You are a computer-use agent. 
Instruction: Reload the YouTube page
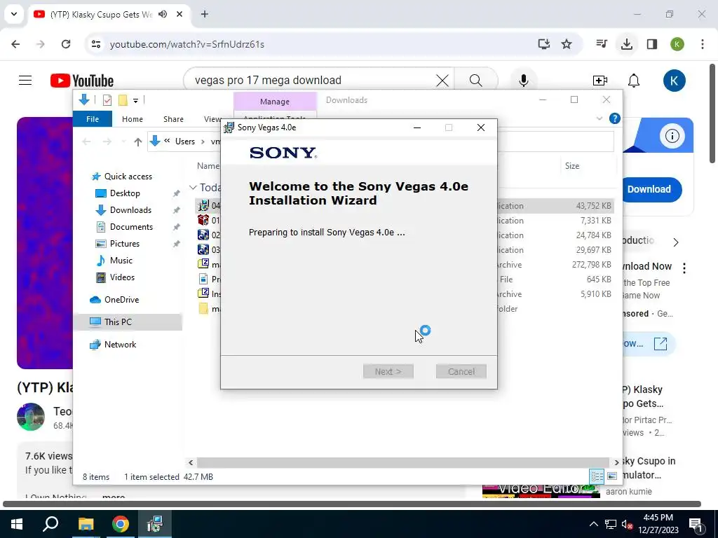(x=66, y=44)
